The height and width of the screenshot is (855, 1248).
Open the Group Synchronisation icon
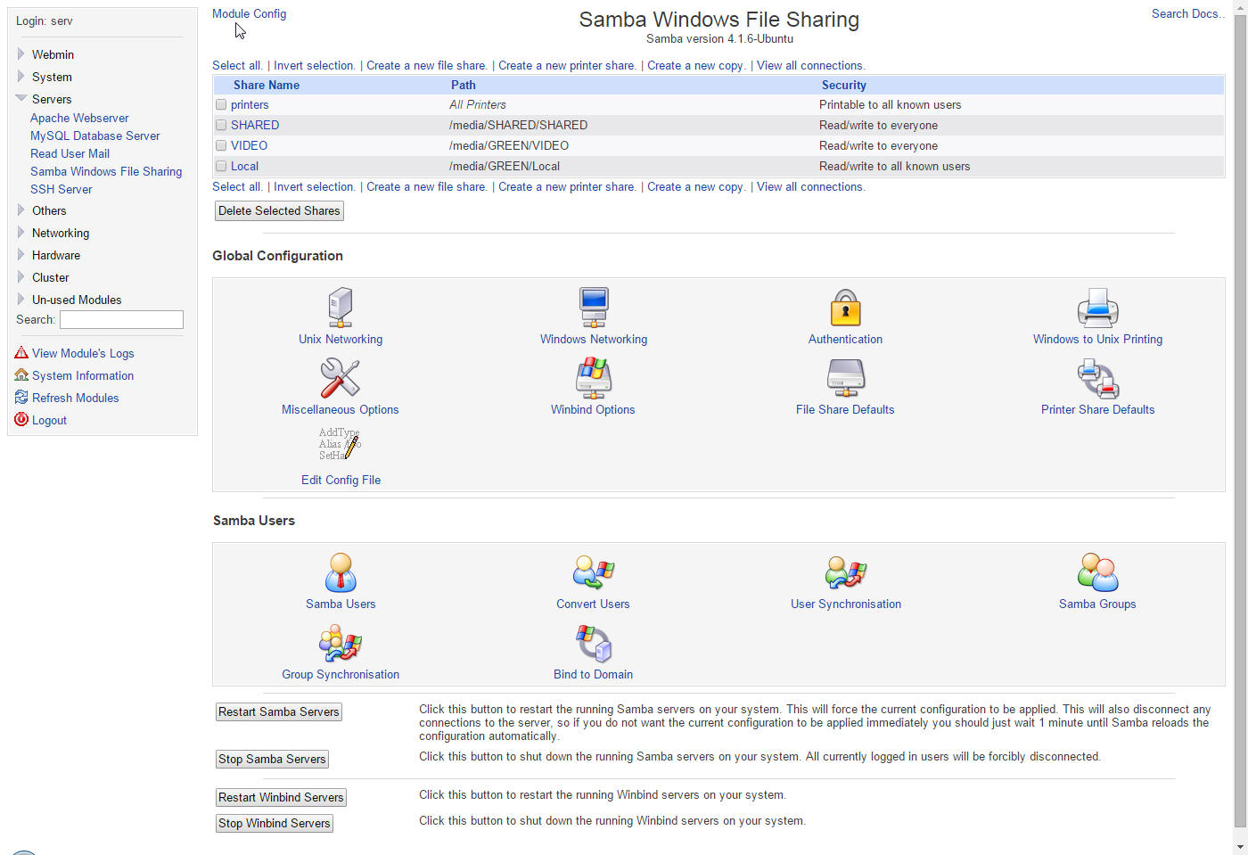[x=341, y=643]
